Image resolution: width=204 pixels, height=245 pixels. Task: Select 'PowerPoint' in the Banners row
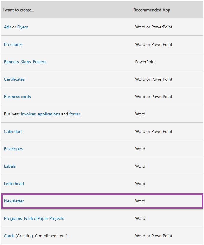pos(145,62)
